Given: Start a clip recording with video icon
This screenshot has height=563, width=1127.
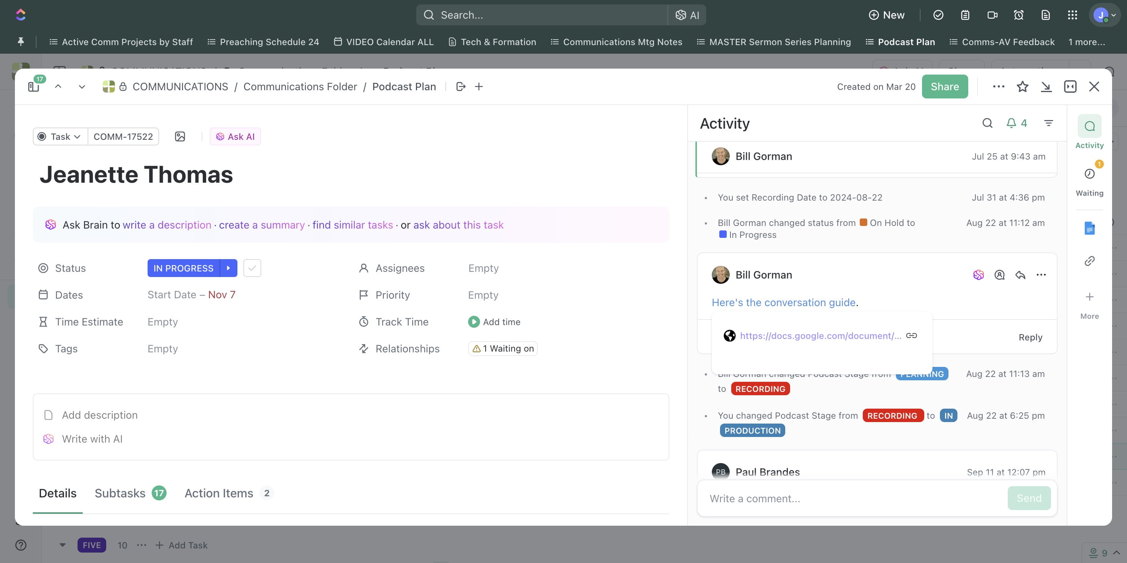Looking at the screenshot, I should pos(992,15).
